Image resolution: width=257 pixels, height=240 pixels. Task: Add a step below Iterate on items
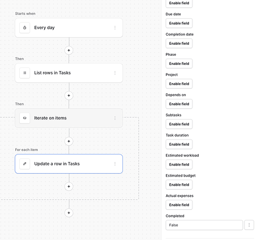coord(69,141)
